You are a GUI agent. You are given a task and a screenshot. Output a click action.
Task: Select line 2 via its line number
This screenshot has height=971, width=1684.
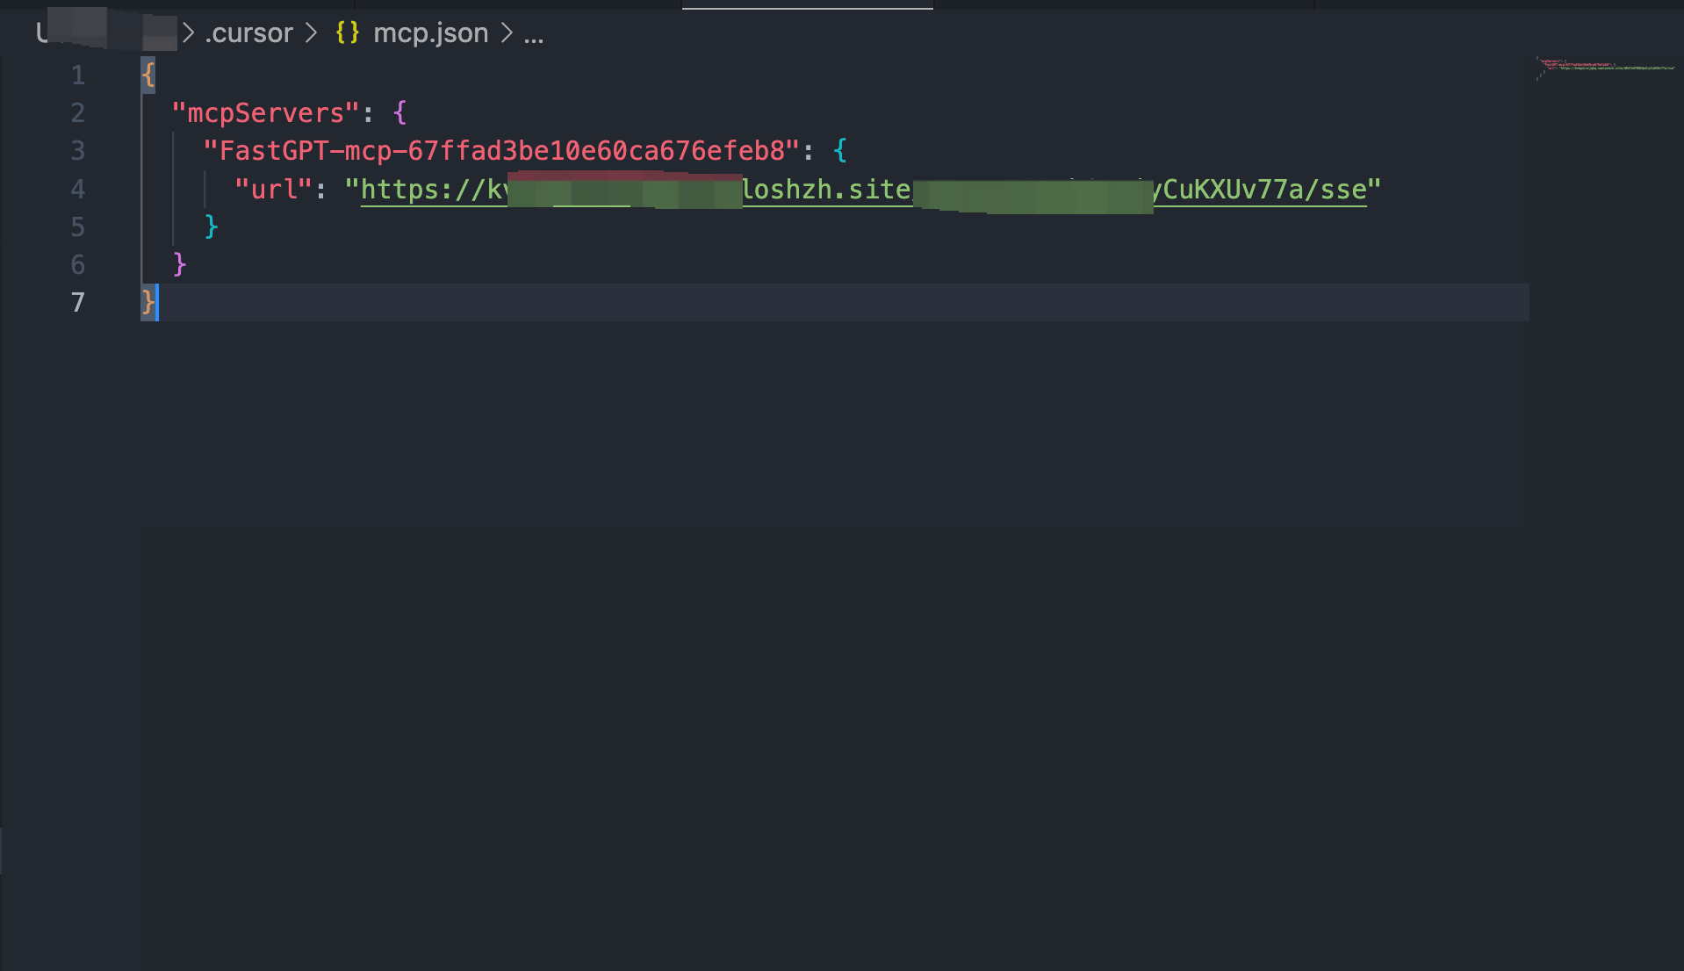[x=78, y=113]
